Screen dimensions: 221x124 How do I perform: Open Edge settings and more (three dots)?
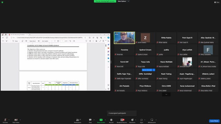pyautogui.click(x=105, y=38)
